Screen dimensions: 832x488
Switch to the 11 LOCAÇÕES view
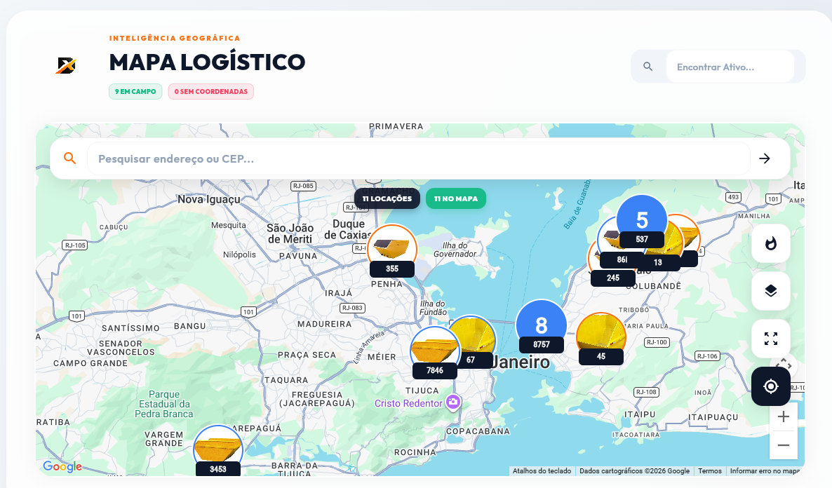tap(387, 198)
